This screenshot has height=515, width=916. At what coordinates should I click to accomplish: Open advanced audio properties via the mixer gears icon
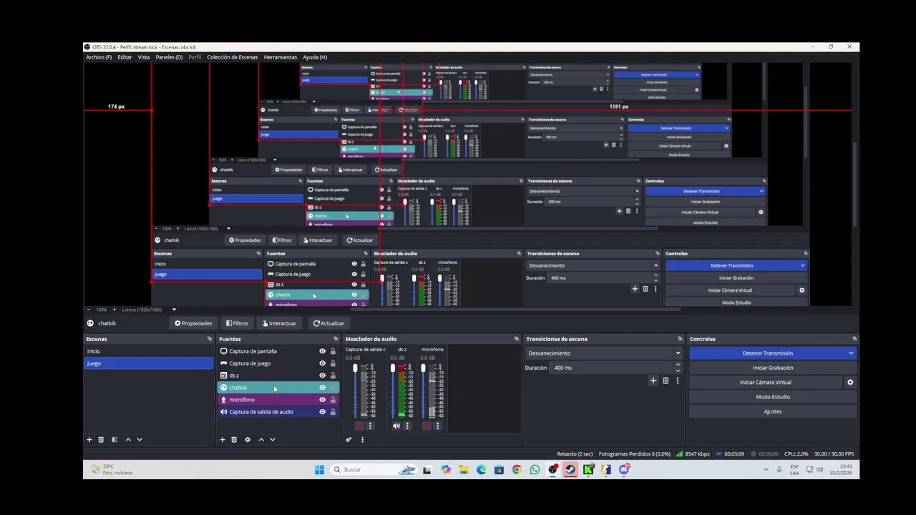click(x=349, y=439)
